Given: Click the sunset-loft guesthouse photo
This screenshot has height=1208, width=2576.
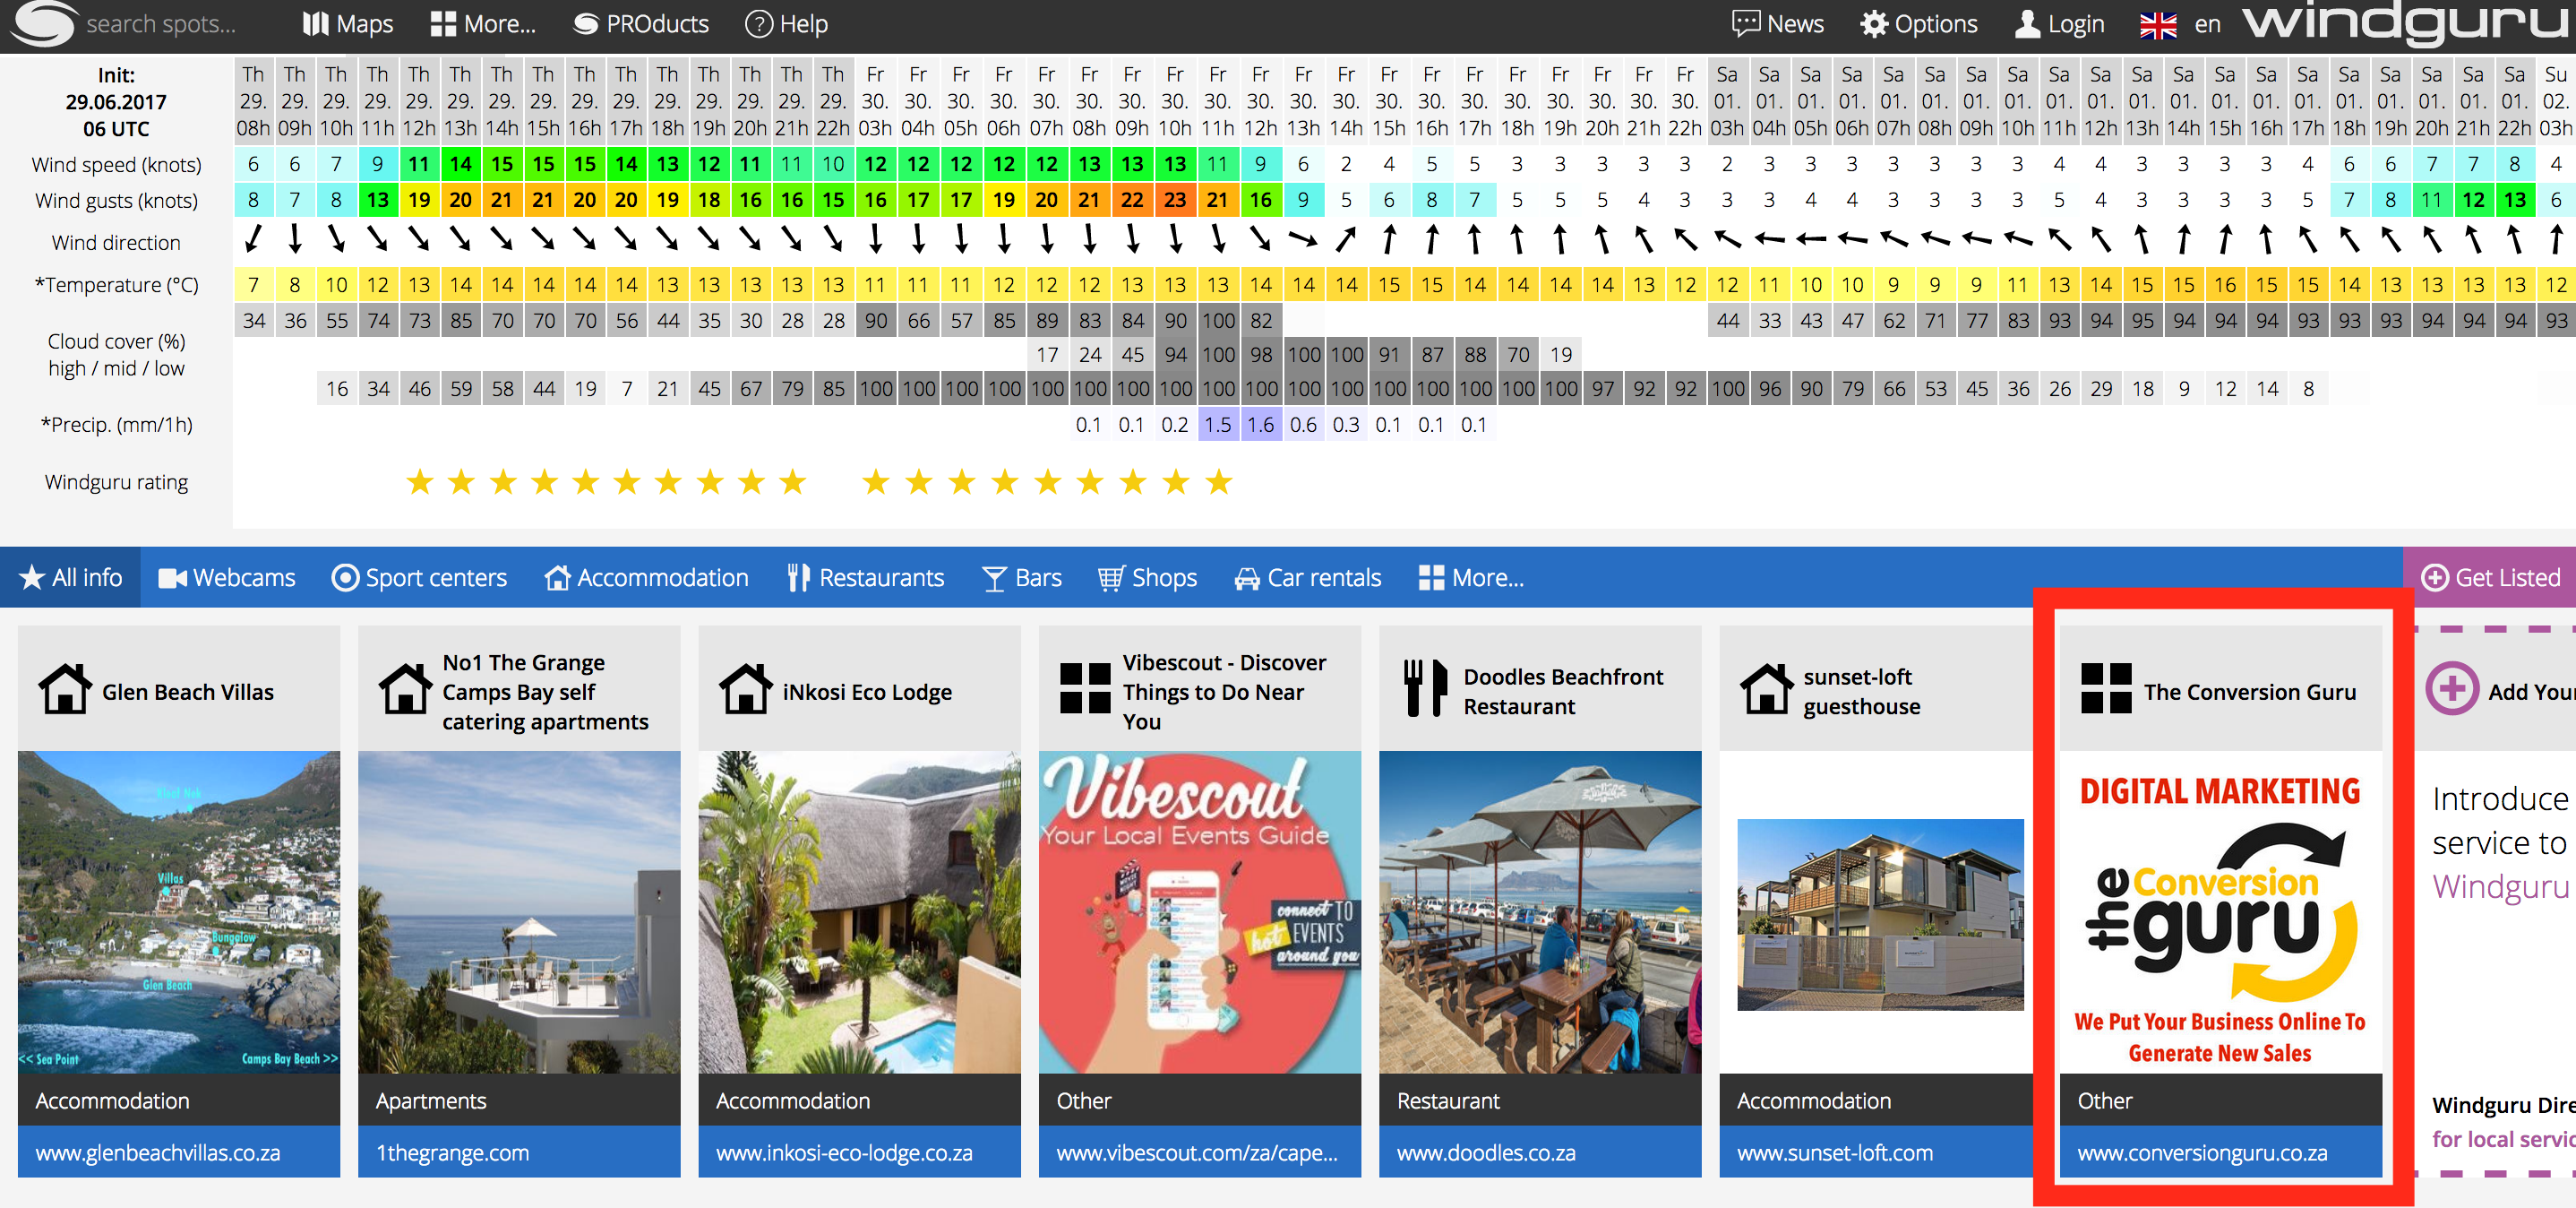Looking at the screenshot, I should point(1880,915).
